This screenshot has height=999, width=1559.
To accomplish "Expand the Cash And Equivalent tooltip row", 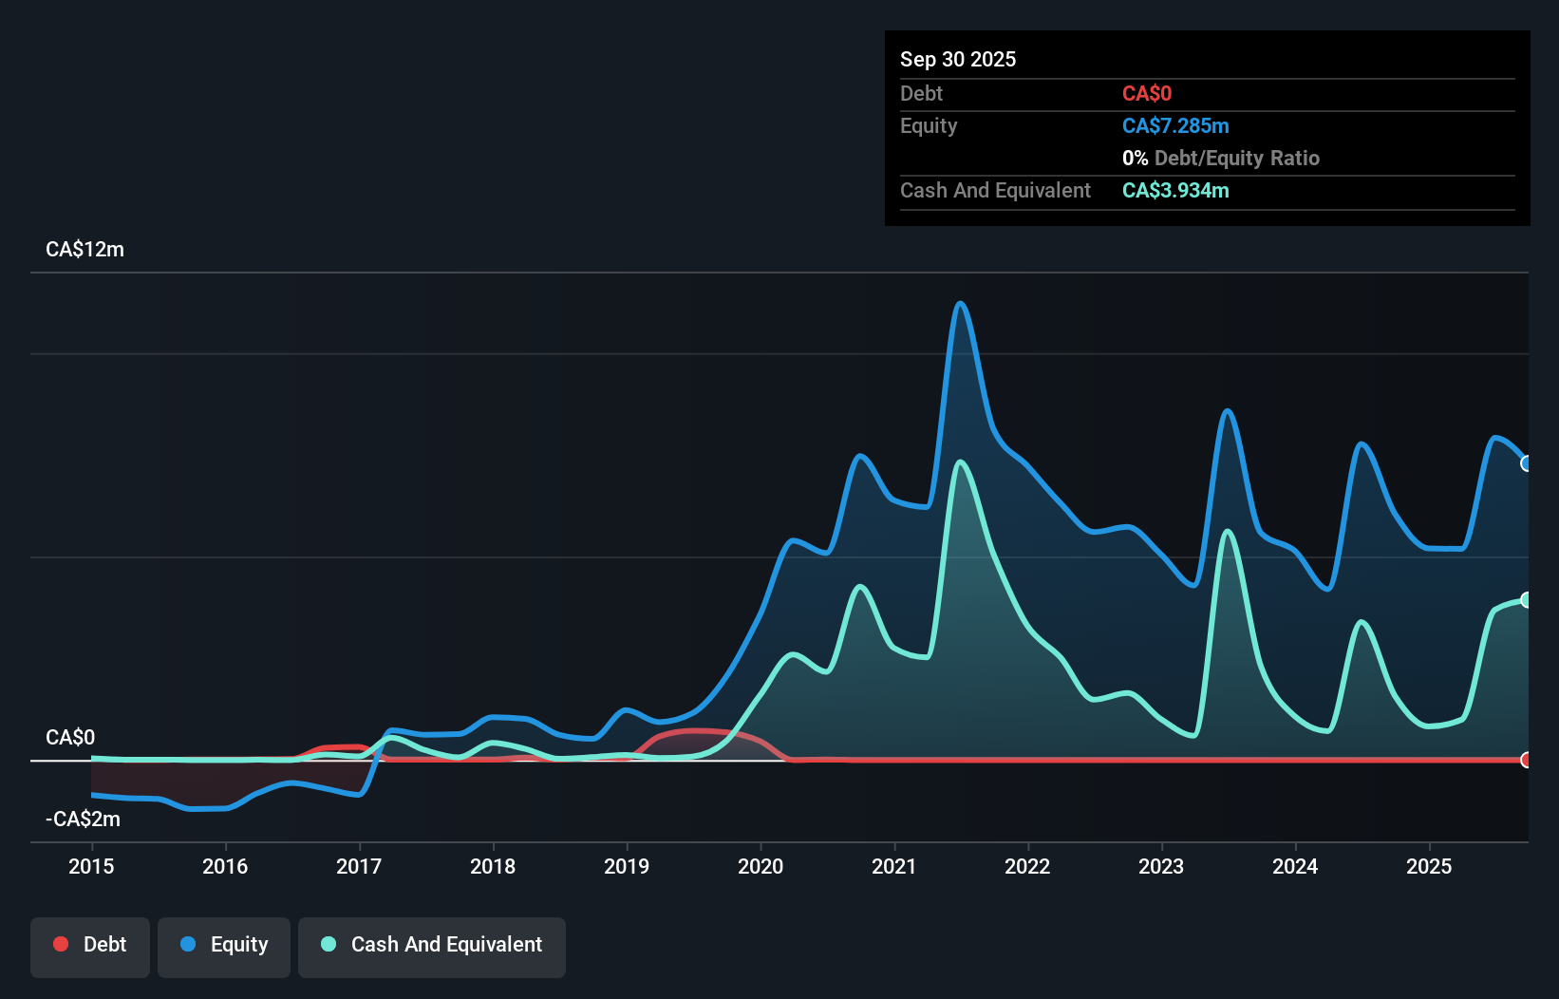I will coord(1175,190).
